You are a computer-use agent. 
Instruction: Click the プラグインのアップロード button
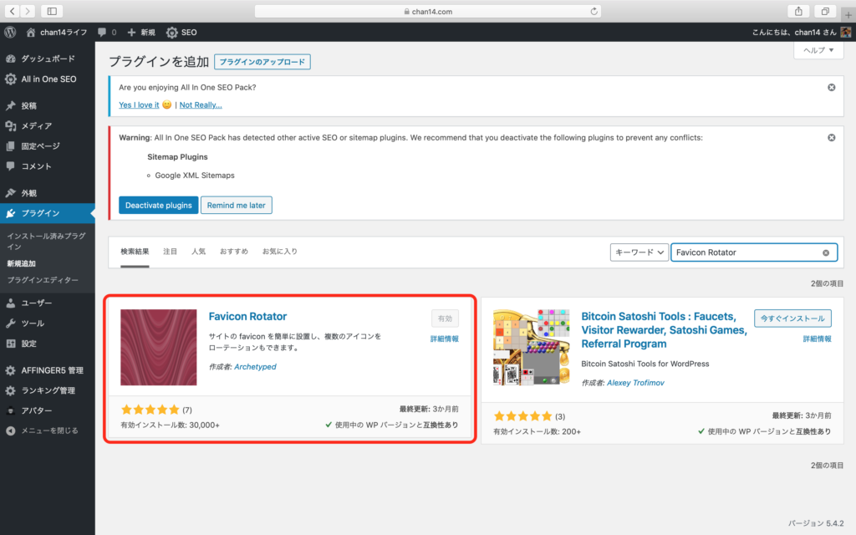(262, 62)
